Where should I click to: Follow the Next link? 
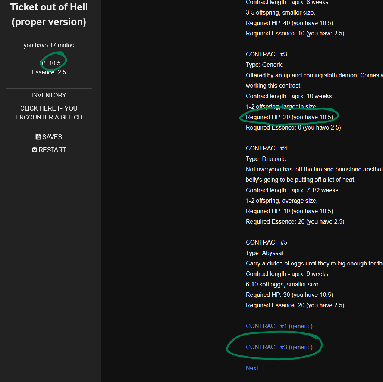click(252, 368)
